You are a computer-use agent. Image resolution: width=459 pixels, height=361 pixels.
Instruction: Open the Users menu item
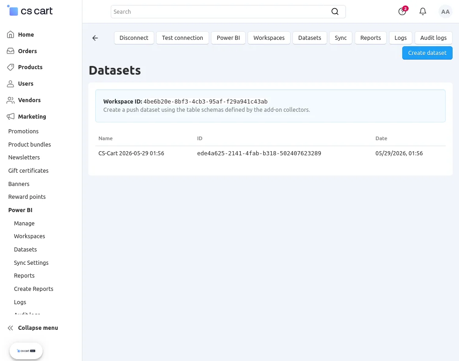26,83
